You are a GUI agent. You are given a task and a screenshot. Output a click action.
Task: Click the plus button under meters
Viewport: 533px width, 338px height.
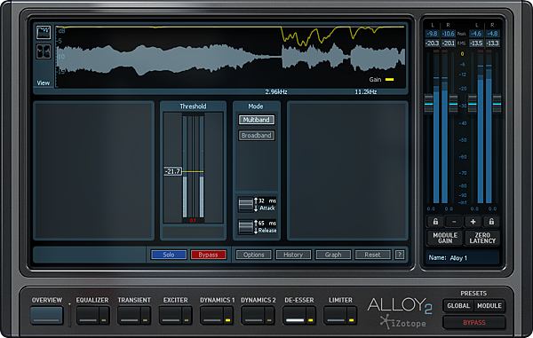point(473,222)
